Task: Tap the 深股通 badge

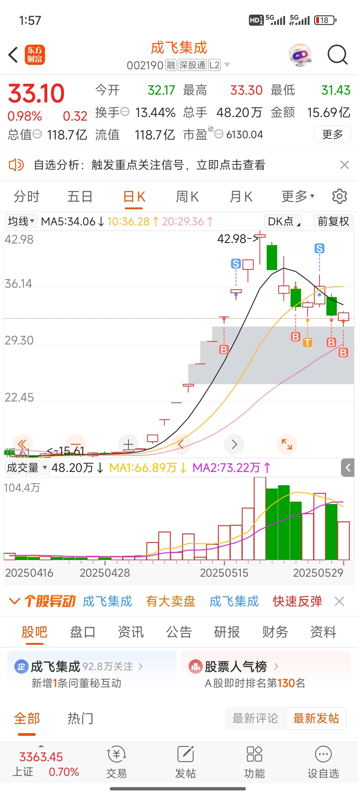Action: 192,65
